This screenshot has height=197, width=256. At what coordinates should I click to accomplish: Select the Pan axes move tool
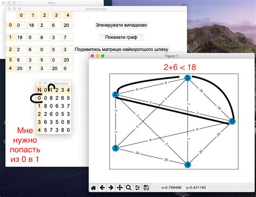tap(120, 188)
